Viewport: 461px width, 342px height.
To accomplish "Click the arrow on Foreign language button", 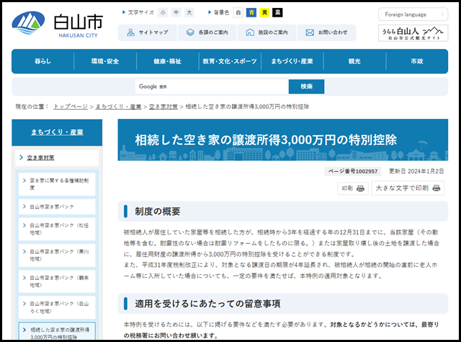I will pyautogui.click(x=442, y=14).
